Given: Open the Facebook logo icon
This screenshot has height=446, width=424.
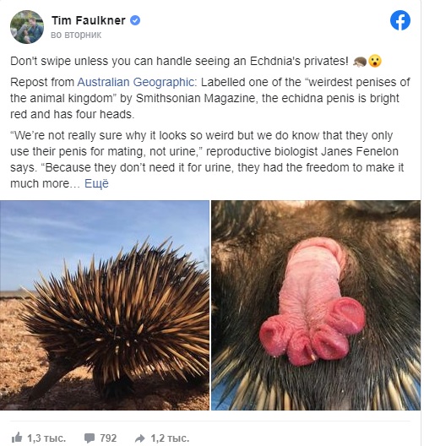Looking at the screenshot, I should point(400,20).
